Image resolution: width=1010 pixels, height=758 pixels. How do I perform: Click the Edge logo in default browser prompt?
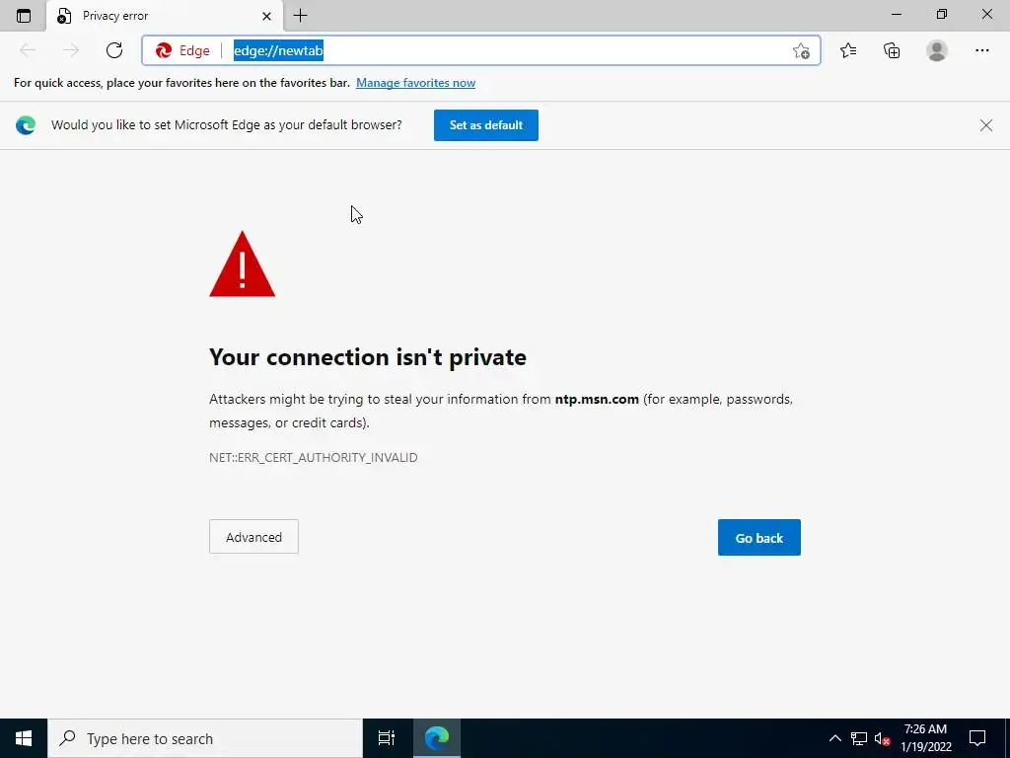[26, 125]
